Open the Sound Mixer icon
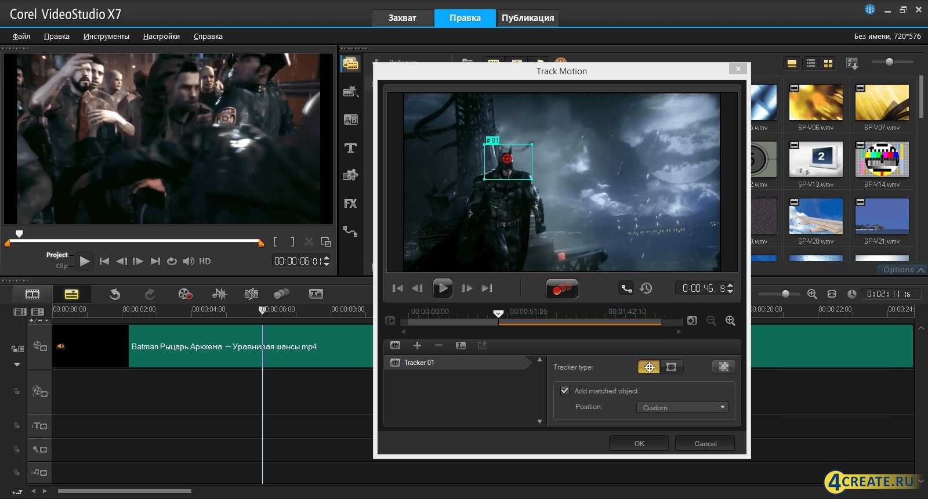This screenshot has height=499, width=928. pos(219,294)
